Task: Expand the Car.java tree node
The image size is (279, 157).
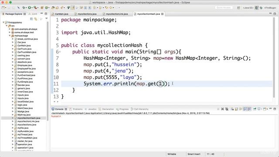Action: point(13,42)
